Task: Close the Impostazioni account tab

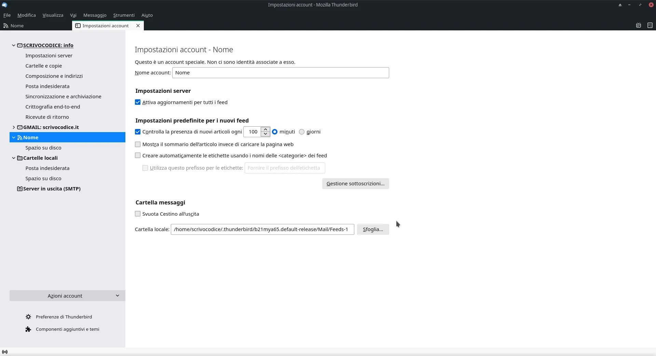Action: [x=138, y=26]
